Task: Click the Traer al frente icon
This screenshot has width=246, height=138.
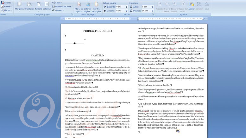Action: coord(167,4)
